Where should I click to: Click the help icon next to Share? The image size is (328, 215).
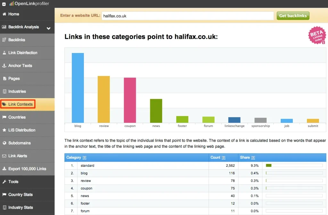[x=253, y=158]
